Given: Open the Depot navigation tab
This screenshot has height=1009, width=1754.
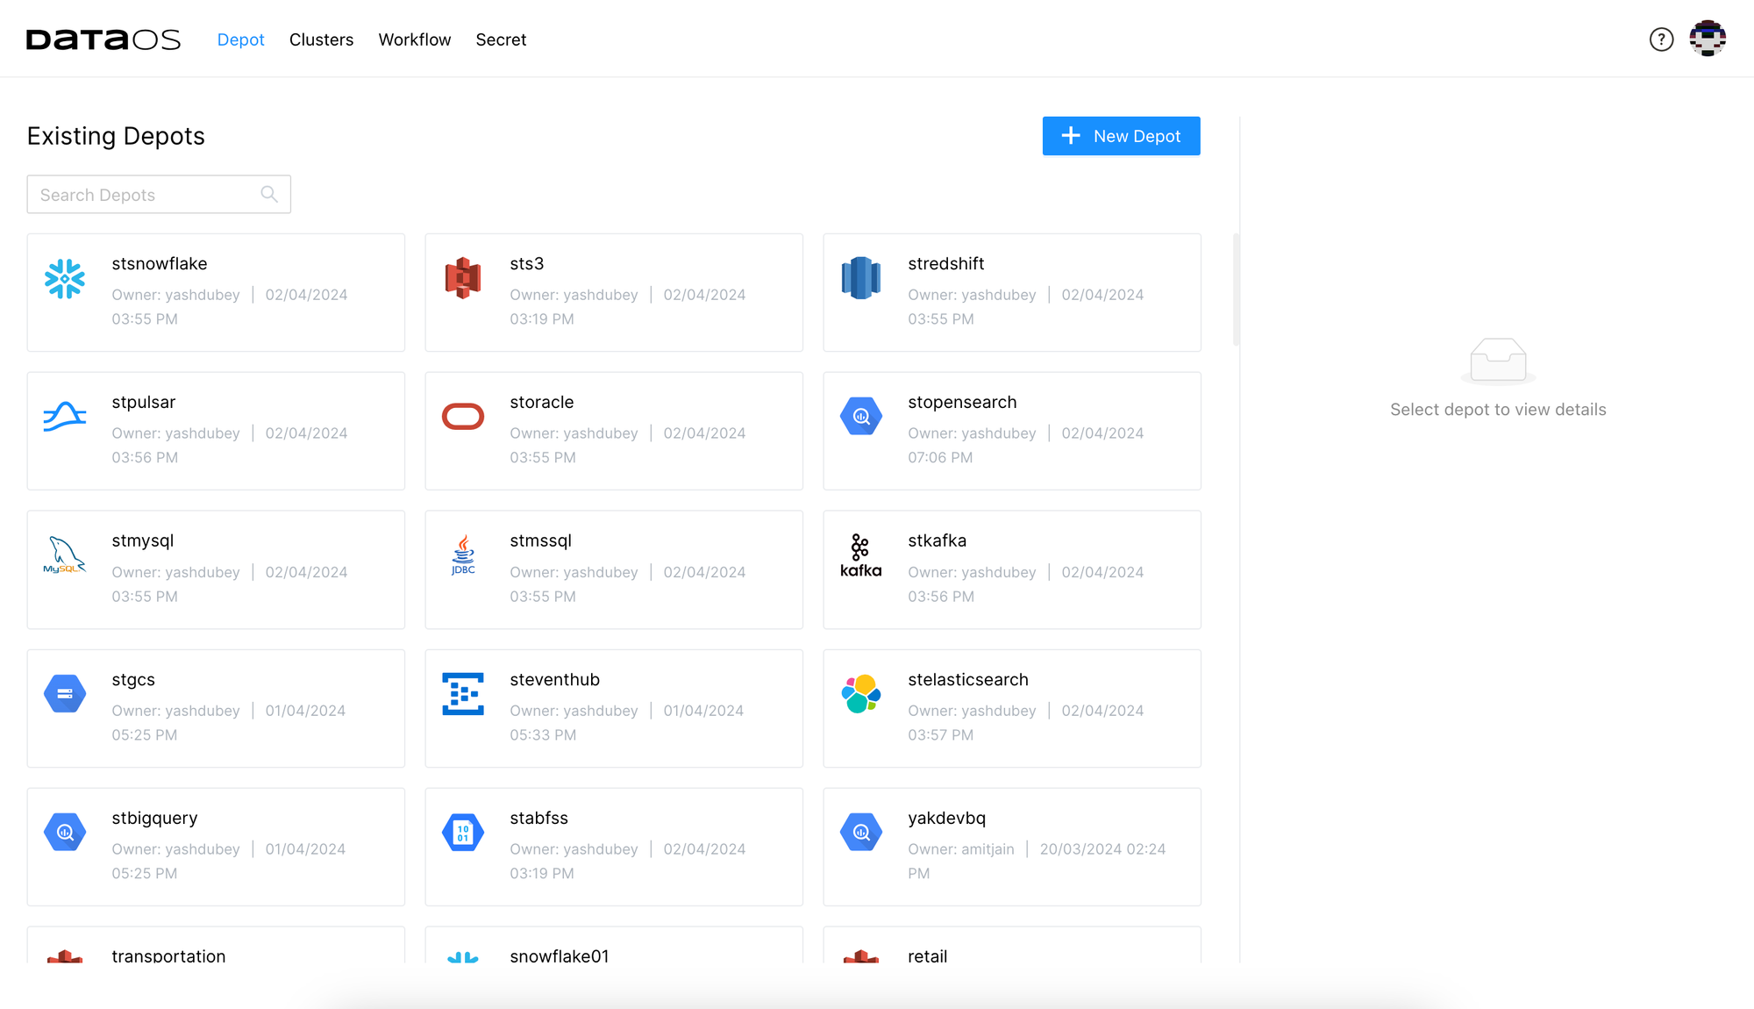Looking at the screenshot, I should pyautogui.click(x=241, y=39).
